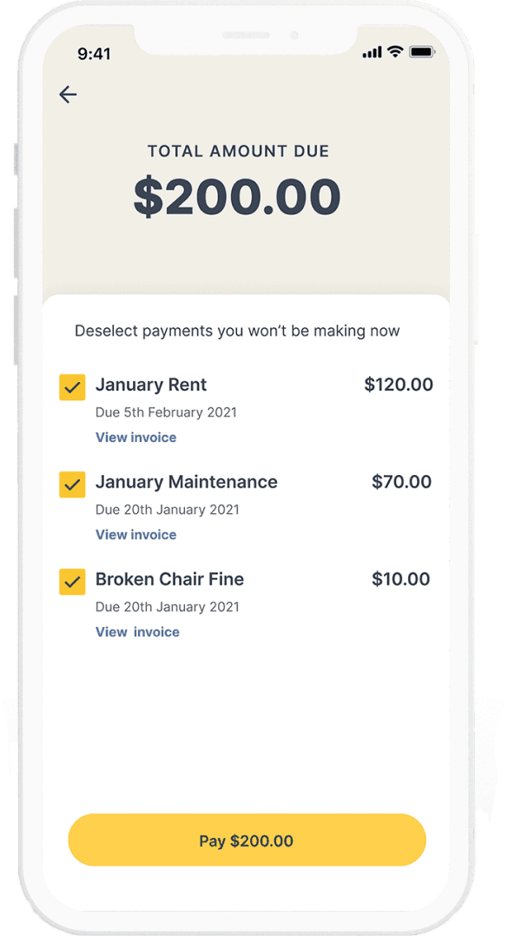The height and width of the screenshot is (936, 508).
Task: Tap the Wi-Fi icon in status bar
Action: point(395,52)
